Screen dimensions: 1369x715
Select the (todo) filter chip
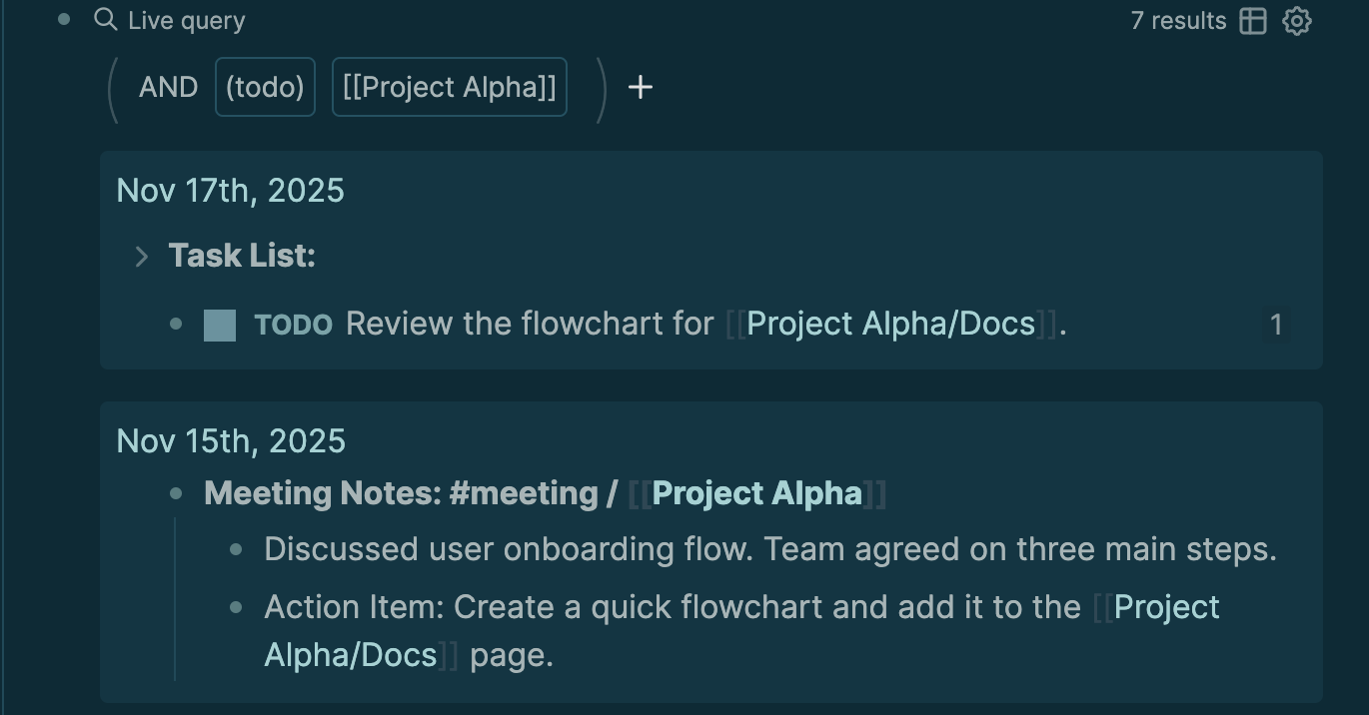tap(265, 88)
